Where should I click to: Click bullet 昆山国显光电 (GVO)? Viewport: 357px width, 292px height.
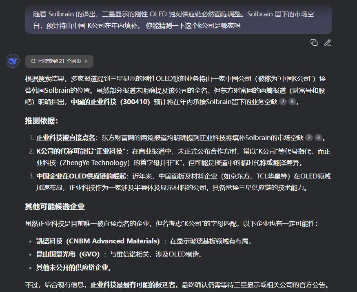[68, 254]
